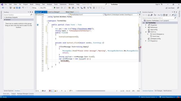This screenshot has width=181, height=101.
Task: Open the Any CPU platform dropdown
Action: [x=46, y=8]
